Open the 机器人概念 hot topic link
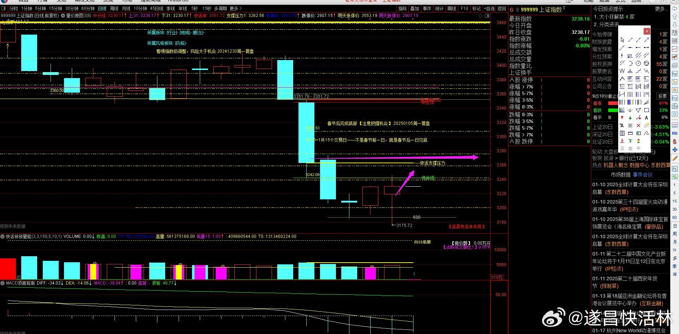 pos(616,165)
